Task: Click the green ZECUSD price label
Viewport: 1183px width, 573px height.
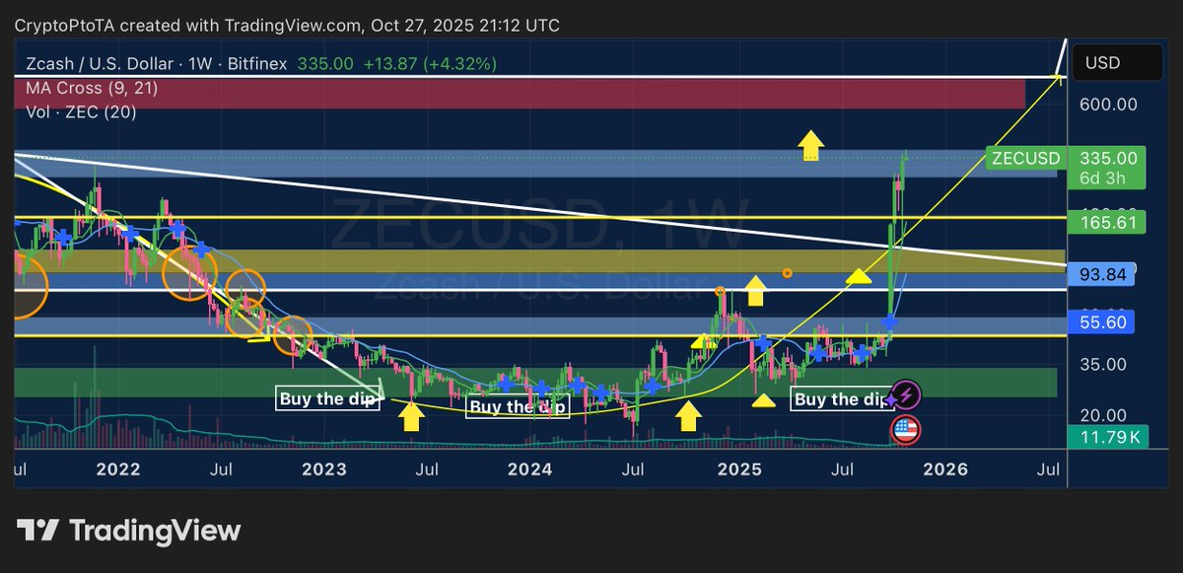Action: click(x=1024, y=158)
